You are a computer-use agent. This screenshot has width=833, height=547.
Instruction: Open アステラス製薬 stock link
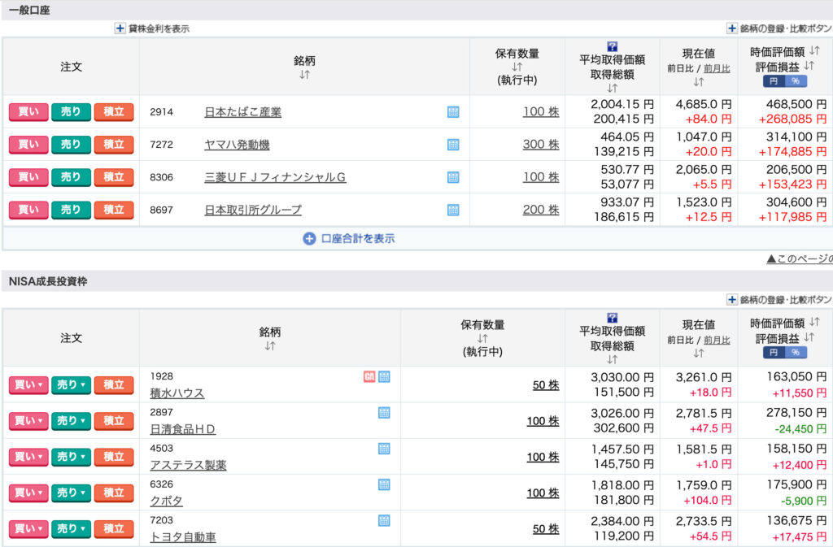tap(188, 465)
